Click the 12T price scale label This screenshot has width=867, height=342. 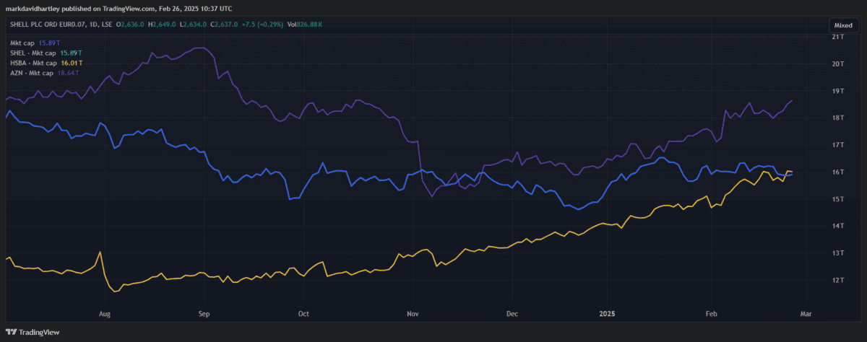click(x=839, y=280)
